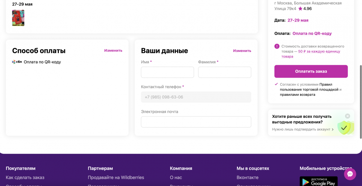The height and width of the screenshot is (186, 362).
Task: Focus the Электронная почта field
Action: pyautogui.click(x=196, y=122)
